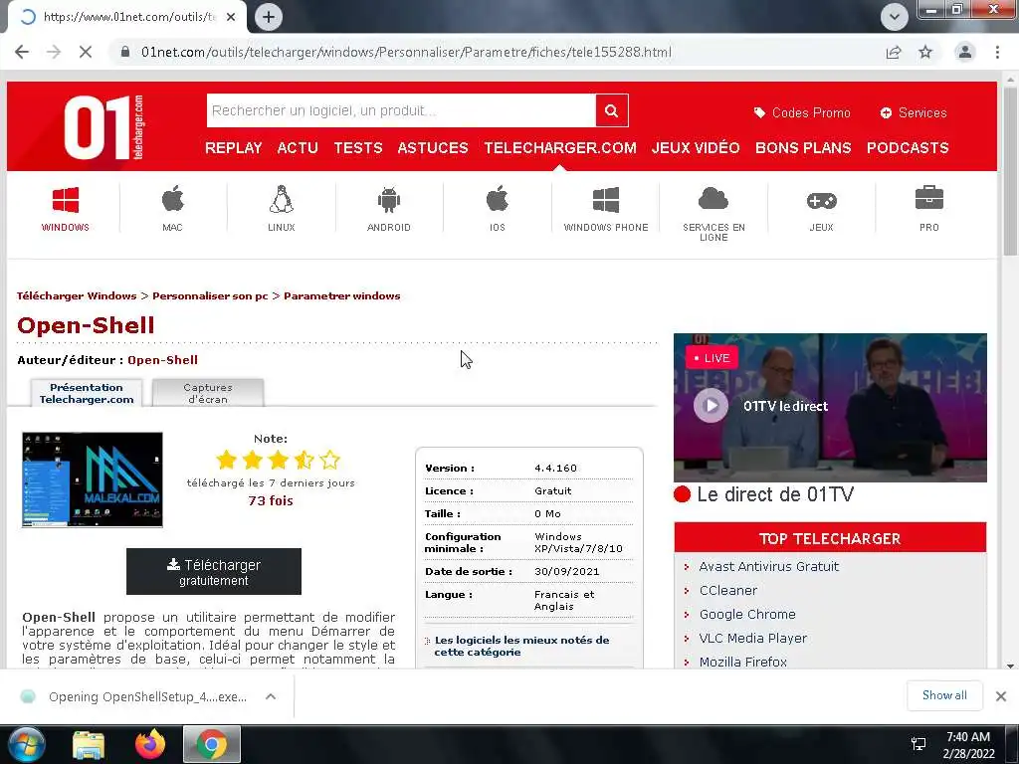1019x764 pixels.
Task: Expand the OpenShellSetup download options chevron
Action: click(x=271, y=696)
